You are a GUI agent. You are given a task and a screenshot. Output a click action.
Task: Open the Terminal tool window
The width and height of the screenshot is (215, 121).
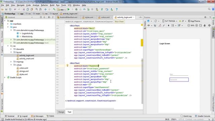pyautogui.click(x=10, y=116)
